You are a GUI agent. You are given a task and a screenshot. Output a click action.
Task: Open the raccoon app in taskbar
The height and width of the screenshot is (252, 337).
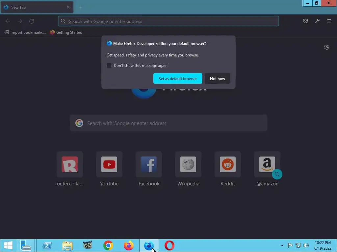tap(88, 245)
